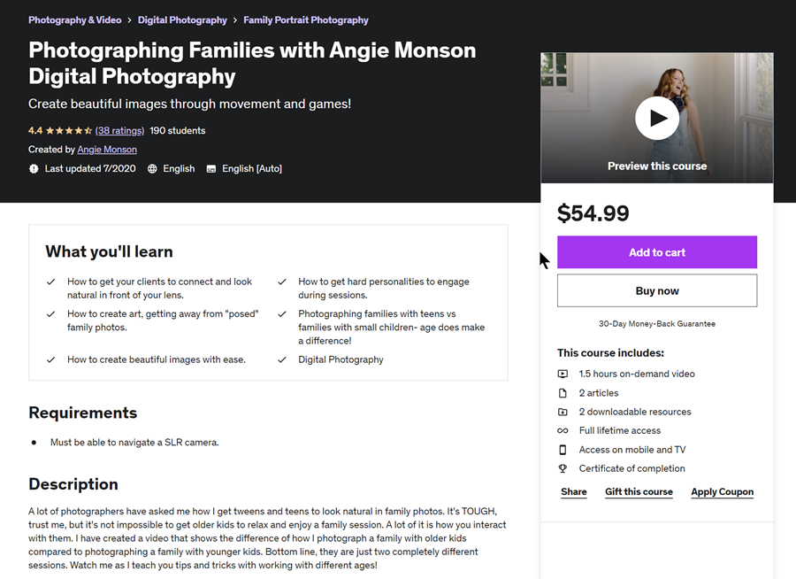This screenshot has width=796, height=579.
Task: Click the last updated badge icon
Action: (34, 168)
